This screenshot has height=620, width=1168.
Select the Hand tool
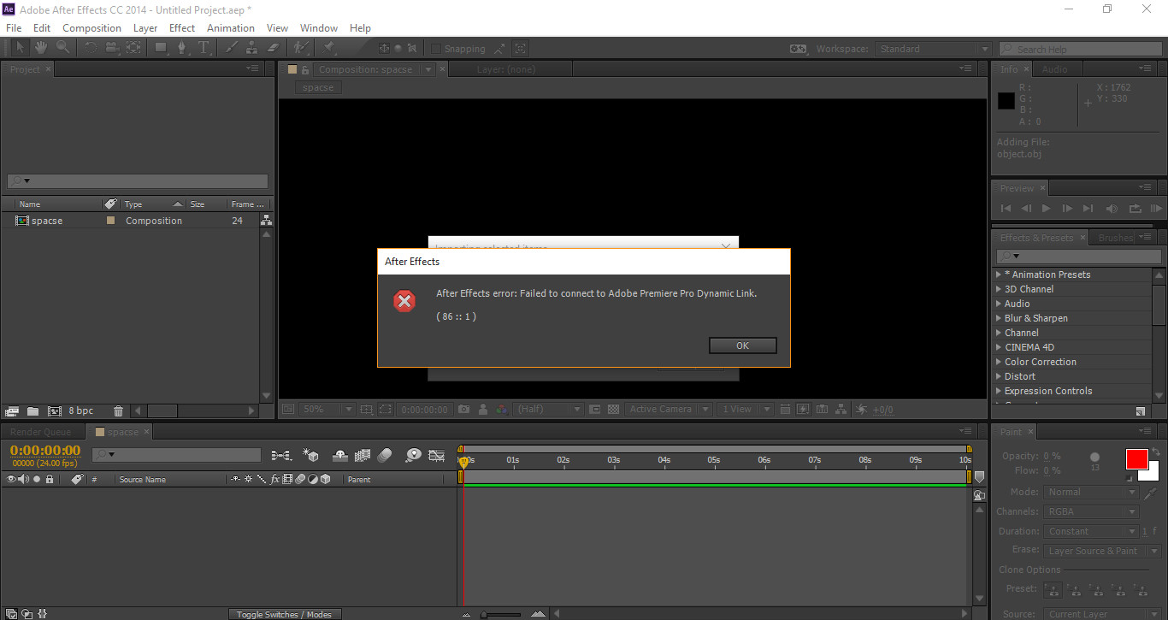point(41,48)
